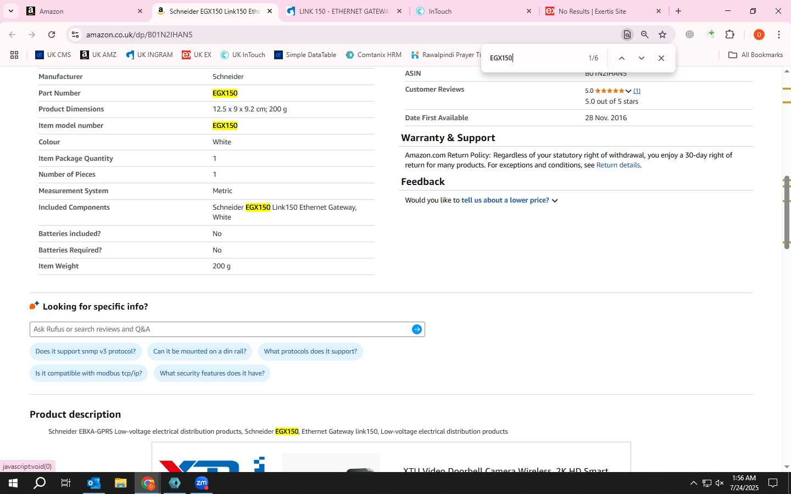Open Task View on taskbar
This screenshot has height=494, width=791.
pyautogui.click(x=66, y=483)
